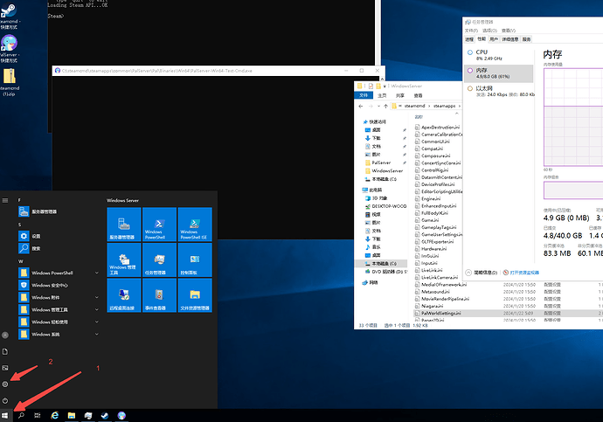Open the 文件 tab in File Explorer ribbon
The width and height of the screenshot is (603, 422).
(x=364, y=95)
